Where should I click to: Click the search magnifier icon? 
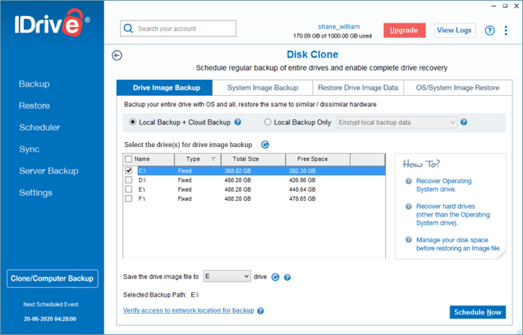[128, 29]
